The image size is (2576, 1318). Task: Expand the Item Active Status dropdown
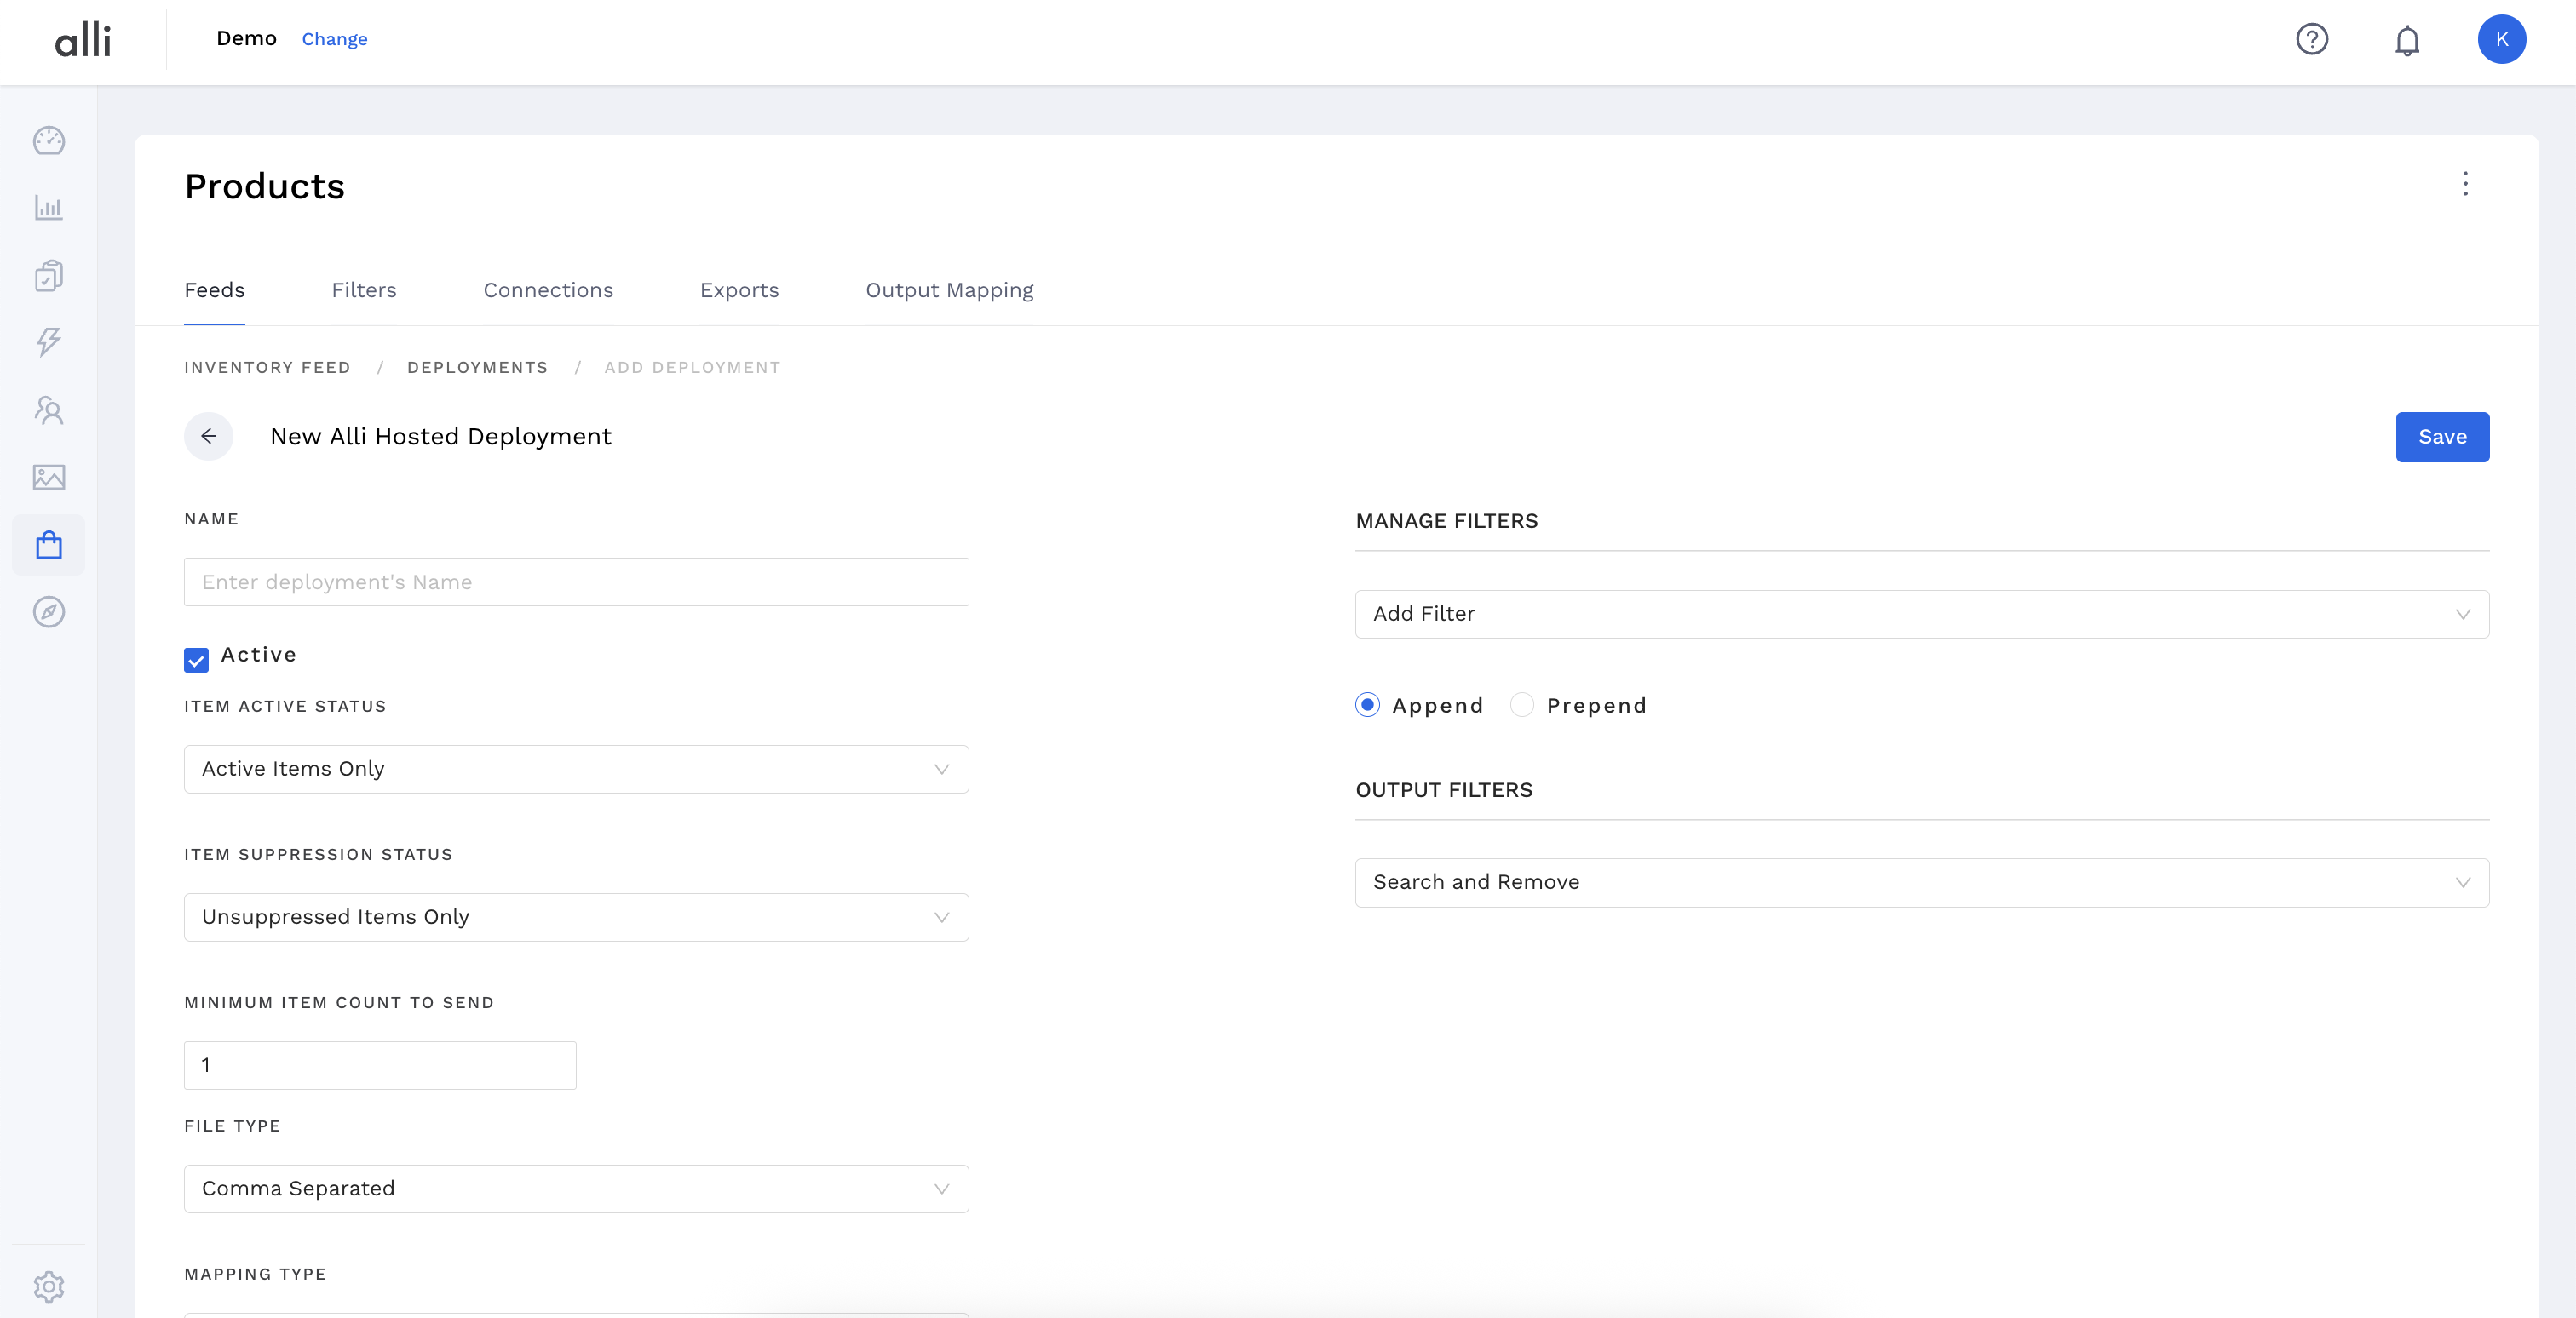[x=576, y=769]
